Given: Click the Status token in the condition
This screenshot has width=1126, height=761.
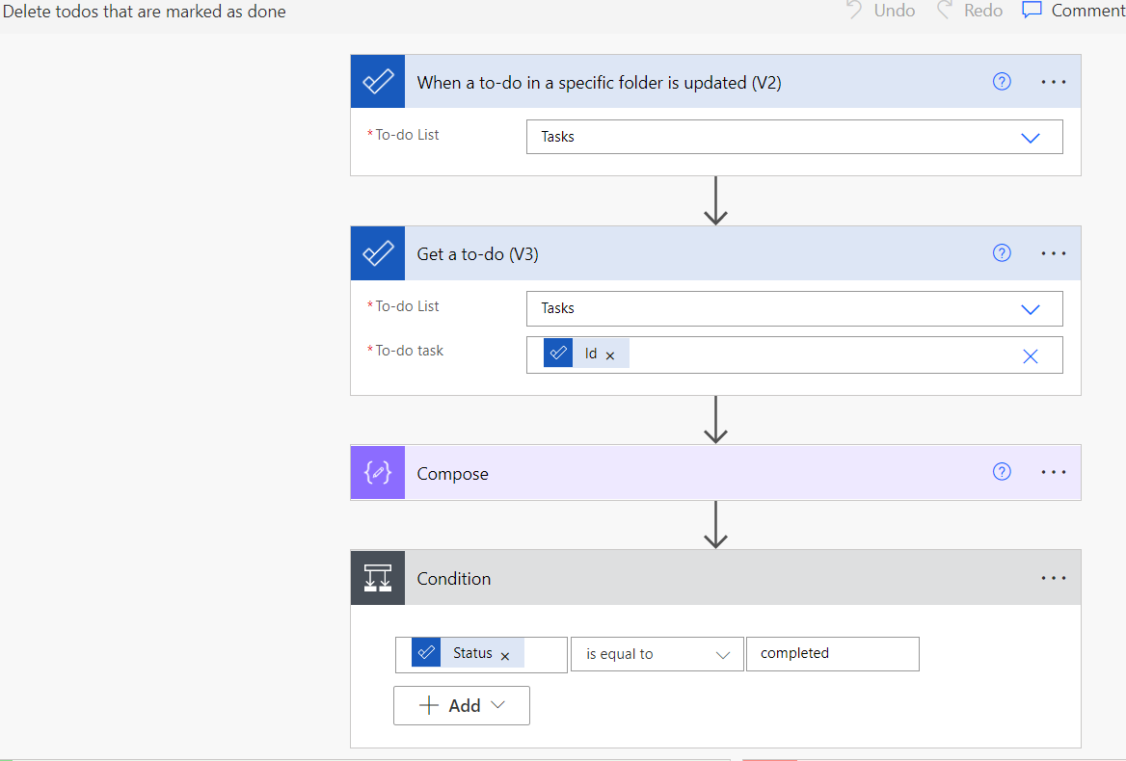Looking at the screenshot, I should click(x=468, y=653).
